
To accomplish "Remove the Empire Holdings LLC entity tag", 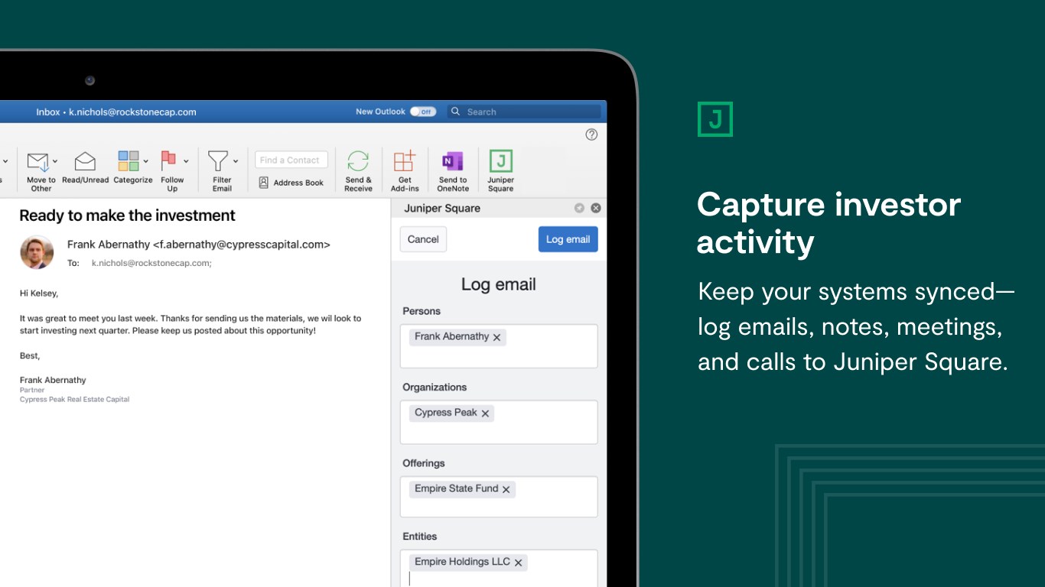I will (x=518, y=563).
